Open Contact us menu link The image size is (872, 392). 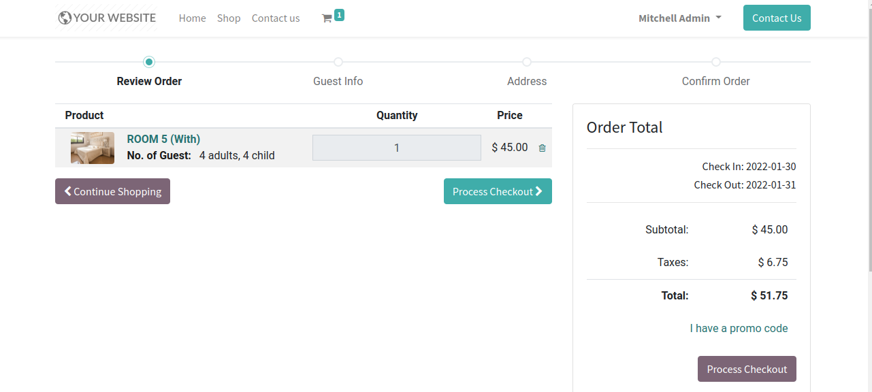pyautogui.click(x=276, y=18)
